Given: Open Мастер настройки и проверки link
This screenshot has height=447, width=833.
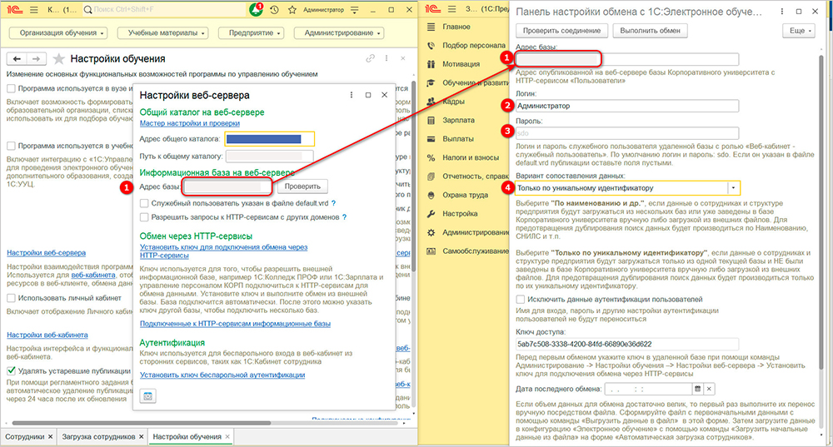Looking at the screenshot, I should click(190, 123).
